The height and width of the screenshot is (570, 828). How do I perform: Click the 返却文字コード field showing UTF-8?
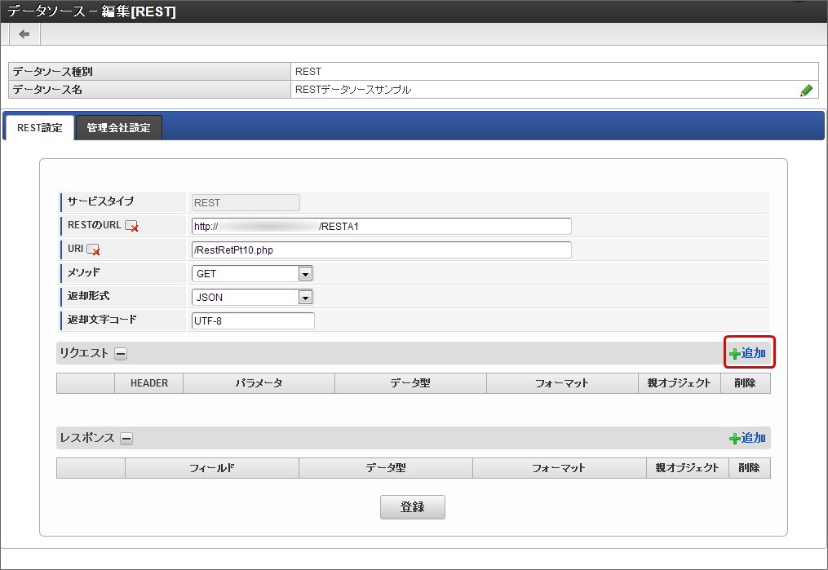253,321
